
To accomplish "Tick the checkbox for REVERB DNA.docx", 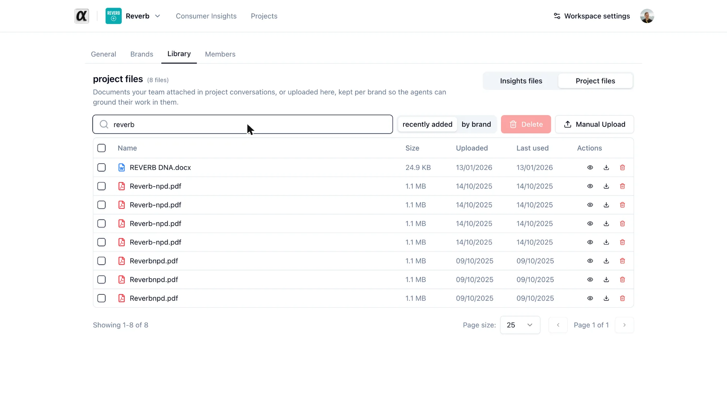I will (101, 168).
